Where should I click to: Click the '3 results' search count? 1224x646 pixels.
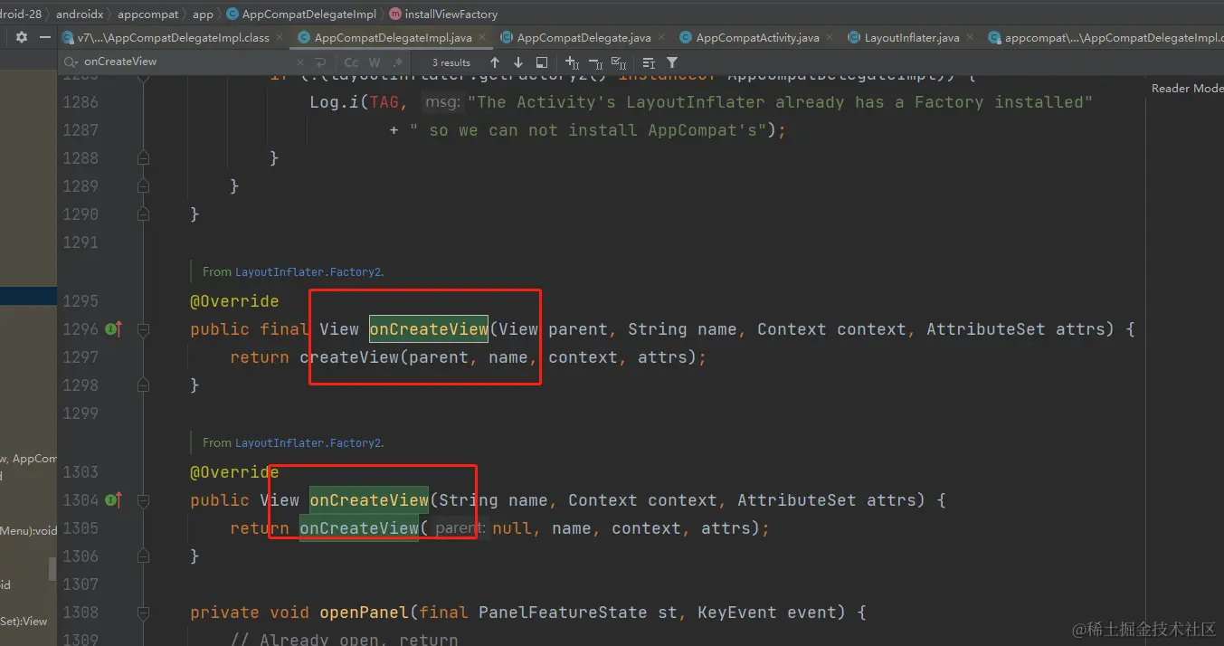[451, 62]
